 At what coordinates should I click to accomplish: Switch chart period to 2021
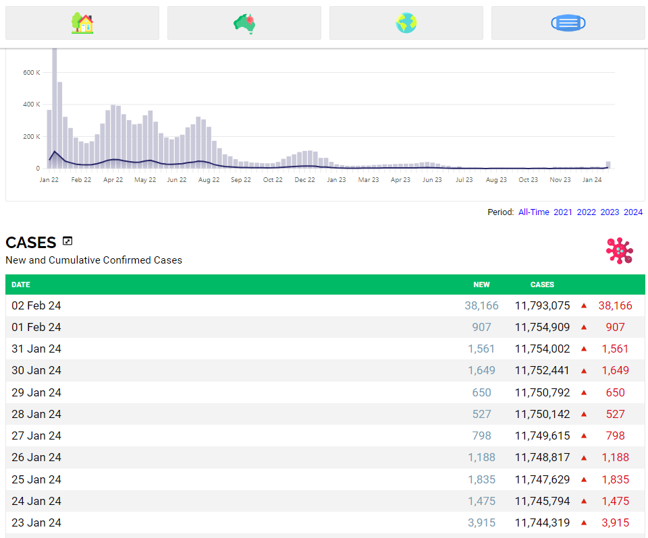[563, 212]
